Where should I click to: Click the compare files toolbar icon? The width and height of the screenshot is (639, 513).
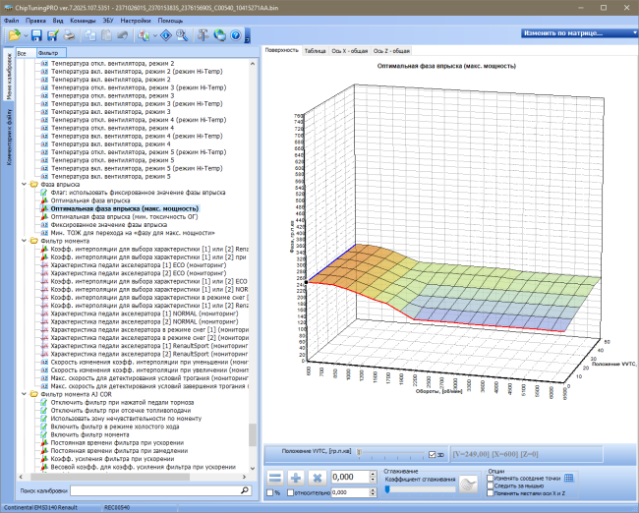click(x=144, y=35)
